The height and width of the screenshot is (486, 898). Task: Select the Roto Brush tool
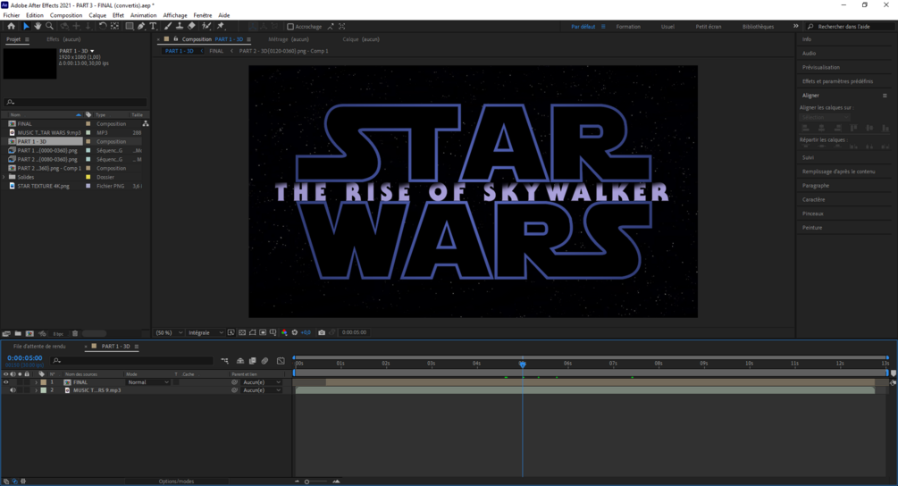[206, 26]
